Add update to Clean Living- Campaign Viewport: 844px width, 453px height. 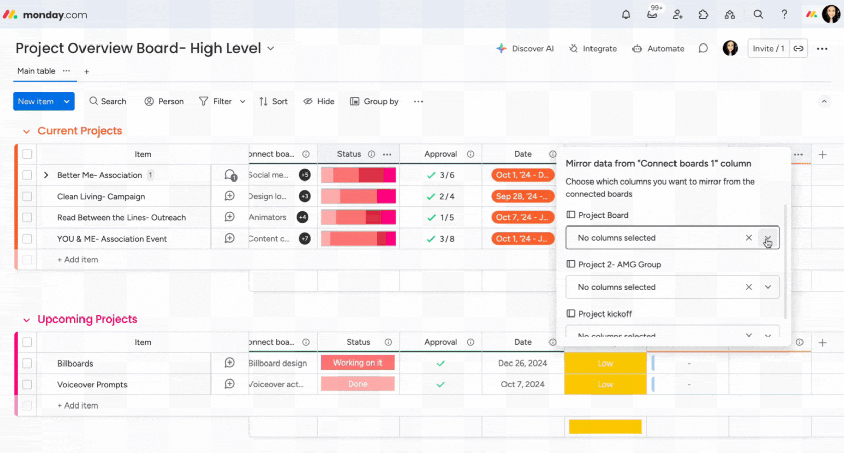[230, 196]
